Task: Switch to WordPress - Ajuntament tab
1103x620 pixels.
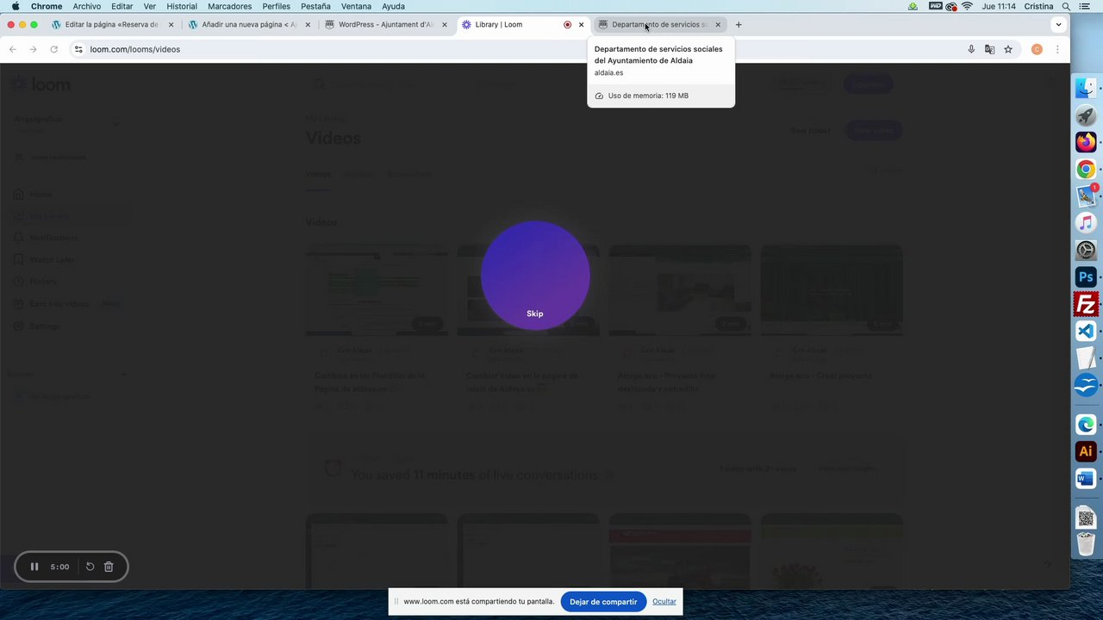Action: 386,25
